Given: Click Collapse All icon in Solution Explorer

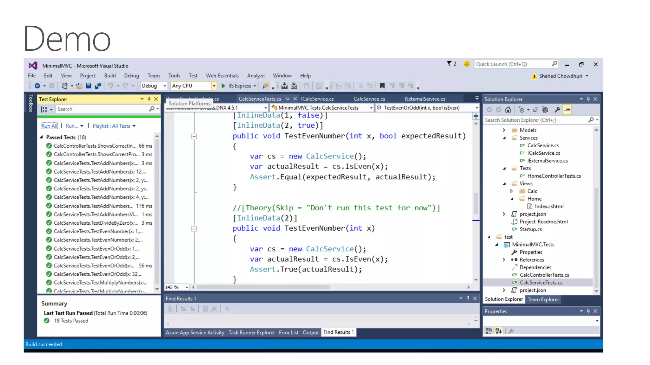Looking at the screenshot, I should [535, 110].
